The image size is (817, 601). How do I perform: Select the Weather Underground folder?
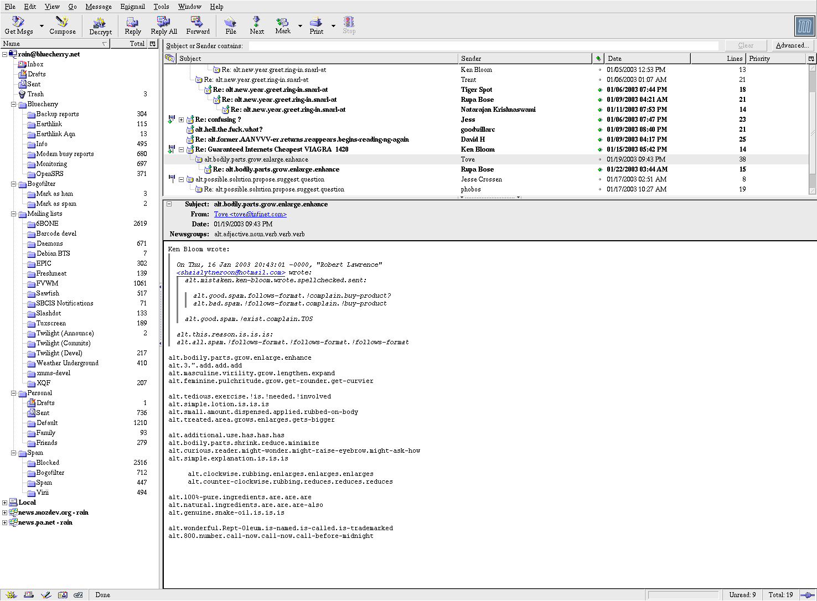68,363
